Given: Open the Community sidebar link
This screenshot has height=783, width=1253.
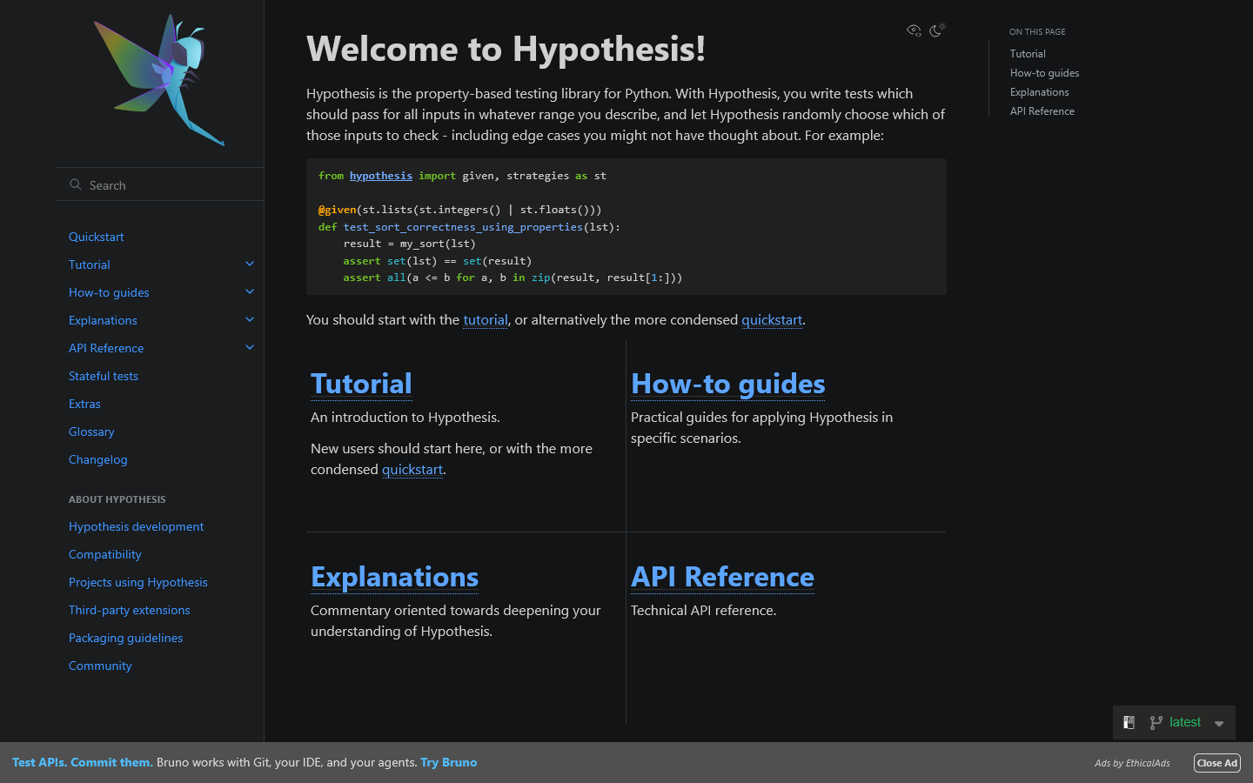Looking at the screenshot, I should point(100,666).
